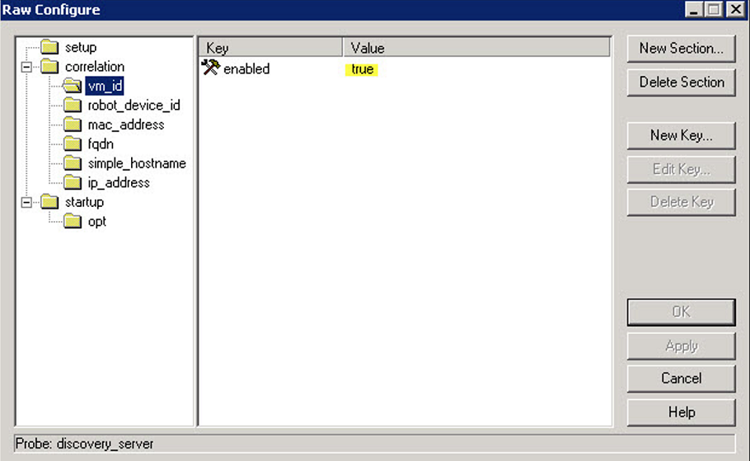This screenshot has width=750, height=461.
Task: Click the opt folder icon
Action: coord(73,221)
